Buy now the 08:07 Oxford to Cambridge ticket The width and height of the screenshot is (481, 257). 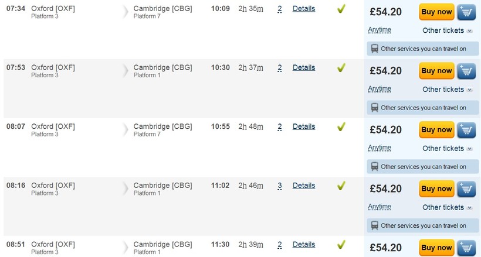(x=436, y=130)
